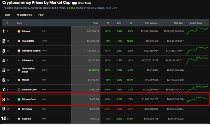Open the Bitcoin coin name link
This screenshot has height=125, width=210.
coord(26,31)
